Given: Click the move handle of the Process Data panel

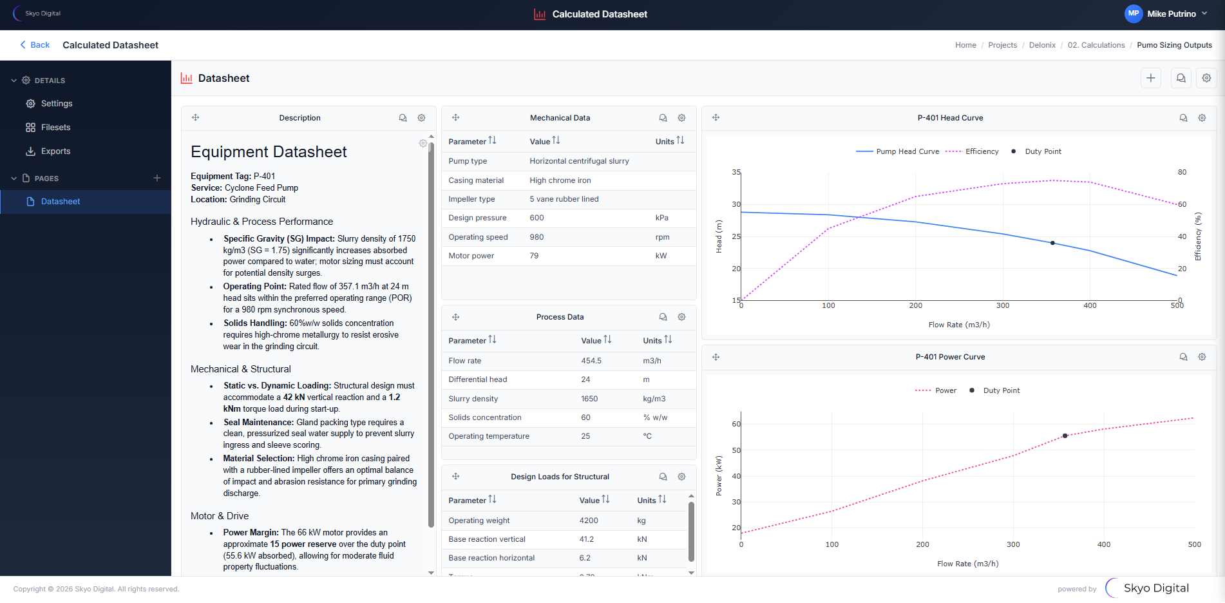Looking at the screenshot, I should pyautogui.click(x=455, y=317).
